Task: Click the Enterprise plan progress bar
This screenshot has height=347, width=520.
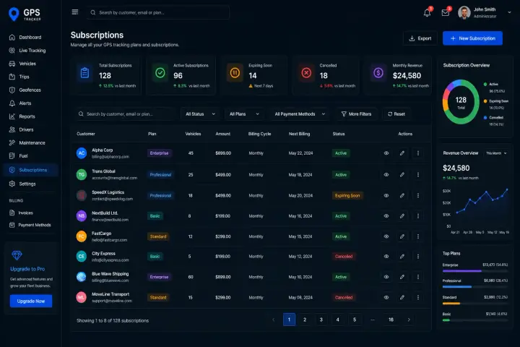Action: (475, 271)
